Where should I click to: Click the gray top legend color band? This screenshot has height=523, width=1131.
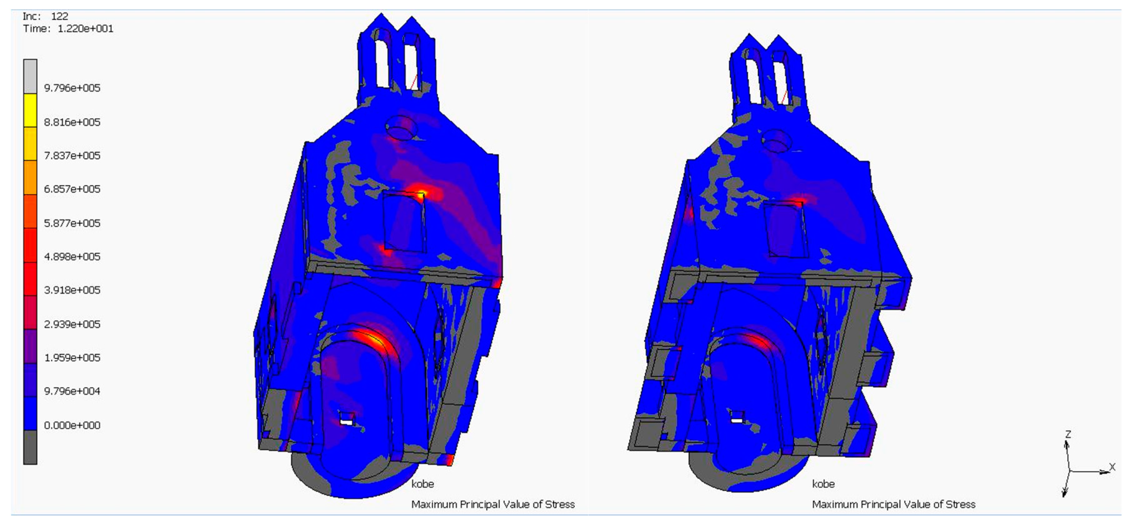(x=30, y=76)
